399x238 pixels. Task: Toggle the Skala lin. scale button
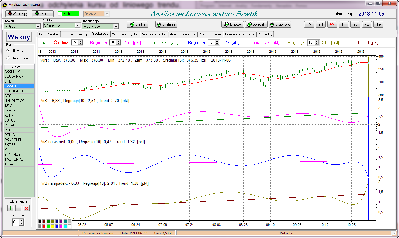coord(166,24)
